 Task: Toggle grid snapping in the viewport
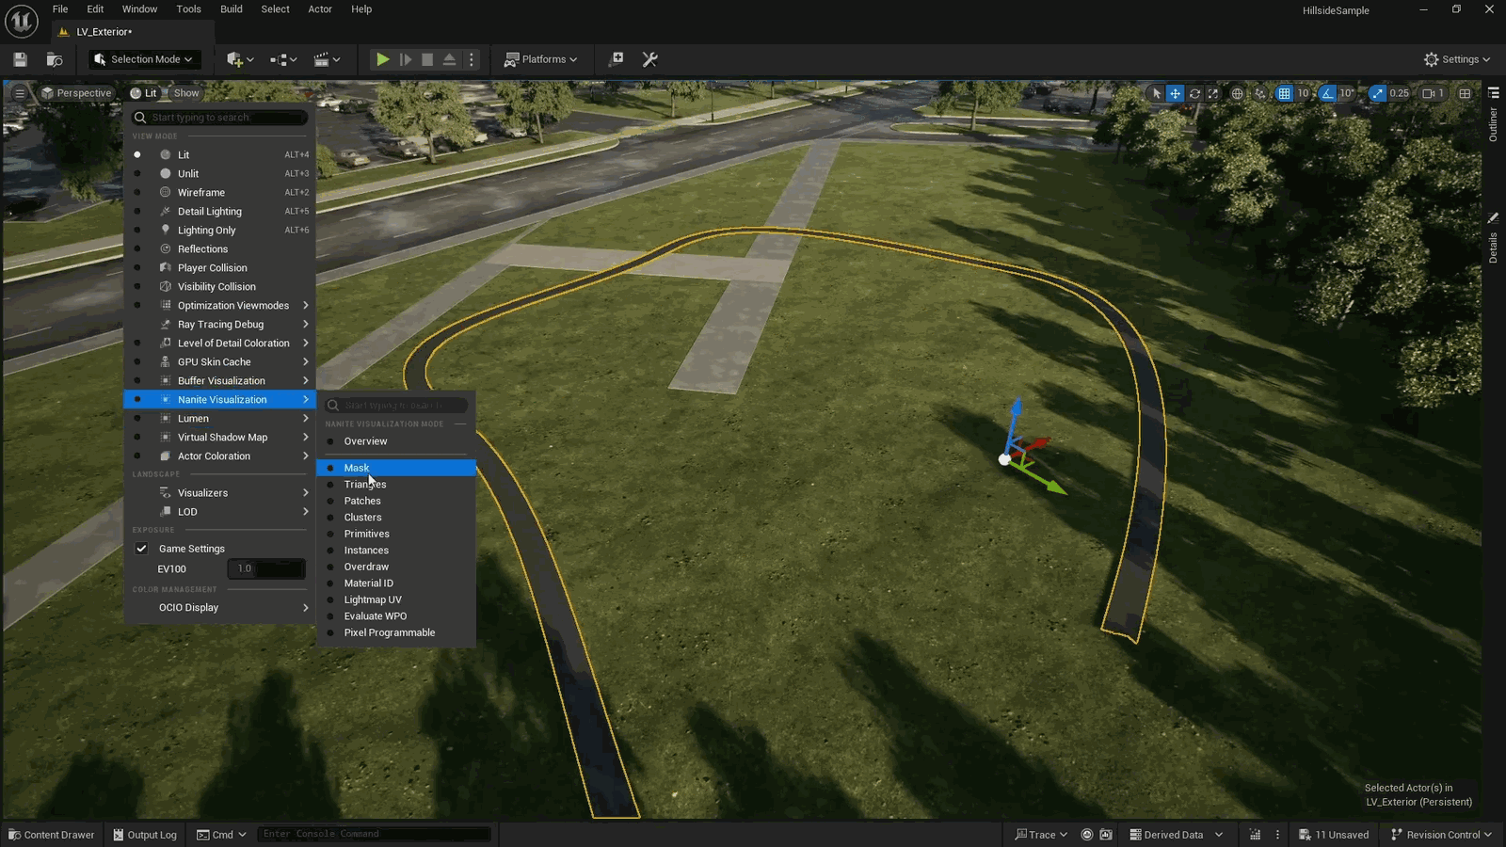click(1284, 93)
